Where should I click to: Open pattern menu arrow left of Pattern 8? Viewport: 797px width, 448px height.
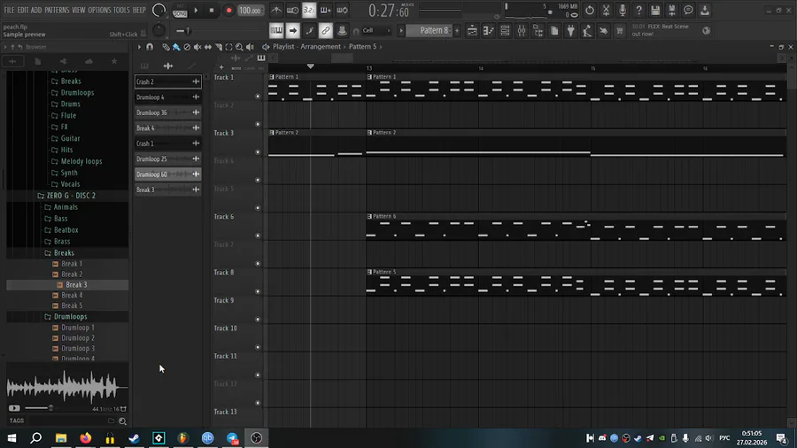[401, 30]
